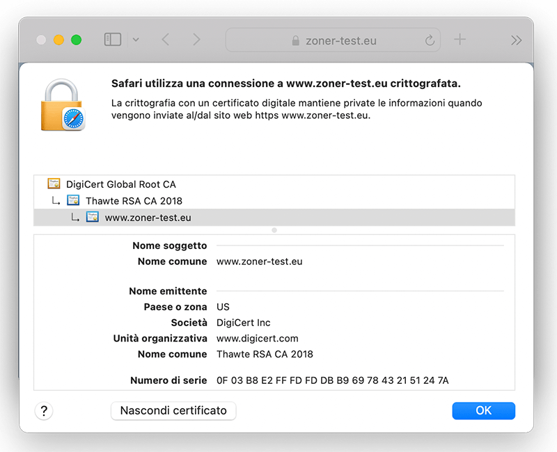The height and width of the screenshot is (452, 557).
Task: Click Nascondi certificato button
Action: 173,411
